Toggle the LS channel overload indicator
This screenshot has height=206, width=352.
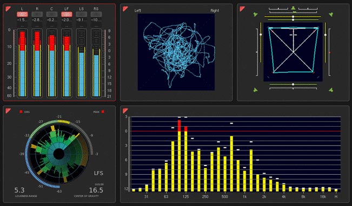click(82, 15)
